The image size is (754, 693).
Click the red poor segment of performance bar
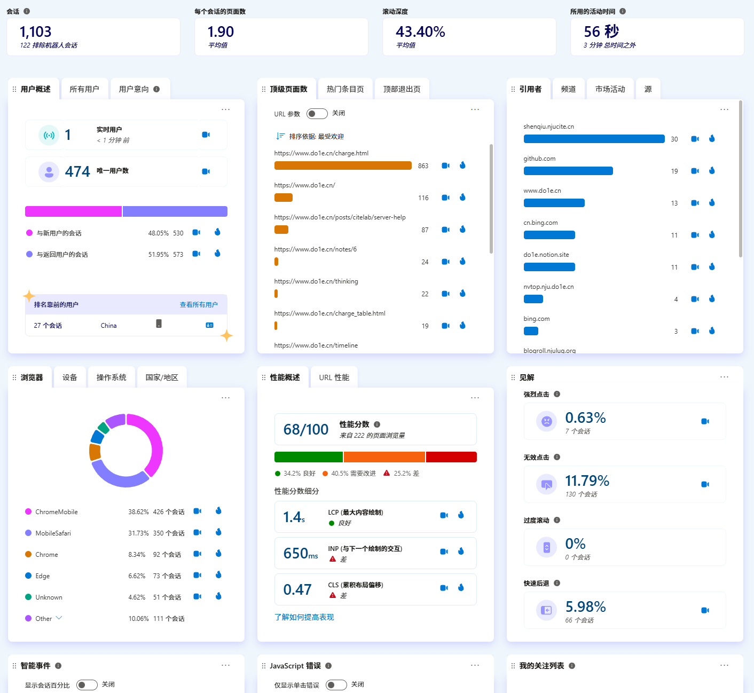(x=451, y=457)
